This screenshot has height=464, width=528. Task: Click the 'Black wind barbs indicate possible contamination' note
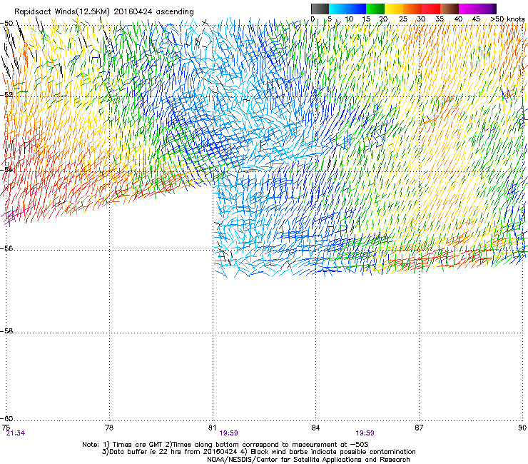[x=333, y=452]
